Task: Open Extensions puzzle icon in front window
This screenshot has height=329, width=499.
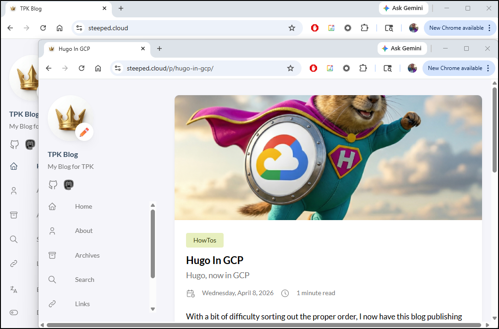Action: (363, 68)
